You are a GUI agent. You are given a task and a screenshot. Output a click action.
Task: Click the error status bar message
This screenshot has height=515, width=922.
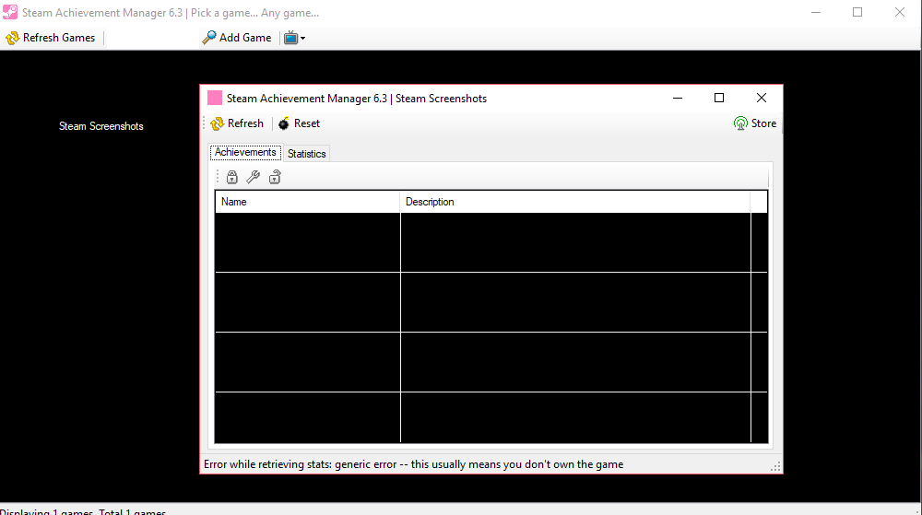pos(413,464)
